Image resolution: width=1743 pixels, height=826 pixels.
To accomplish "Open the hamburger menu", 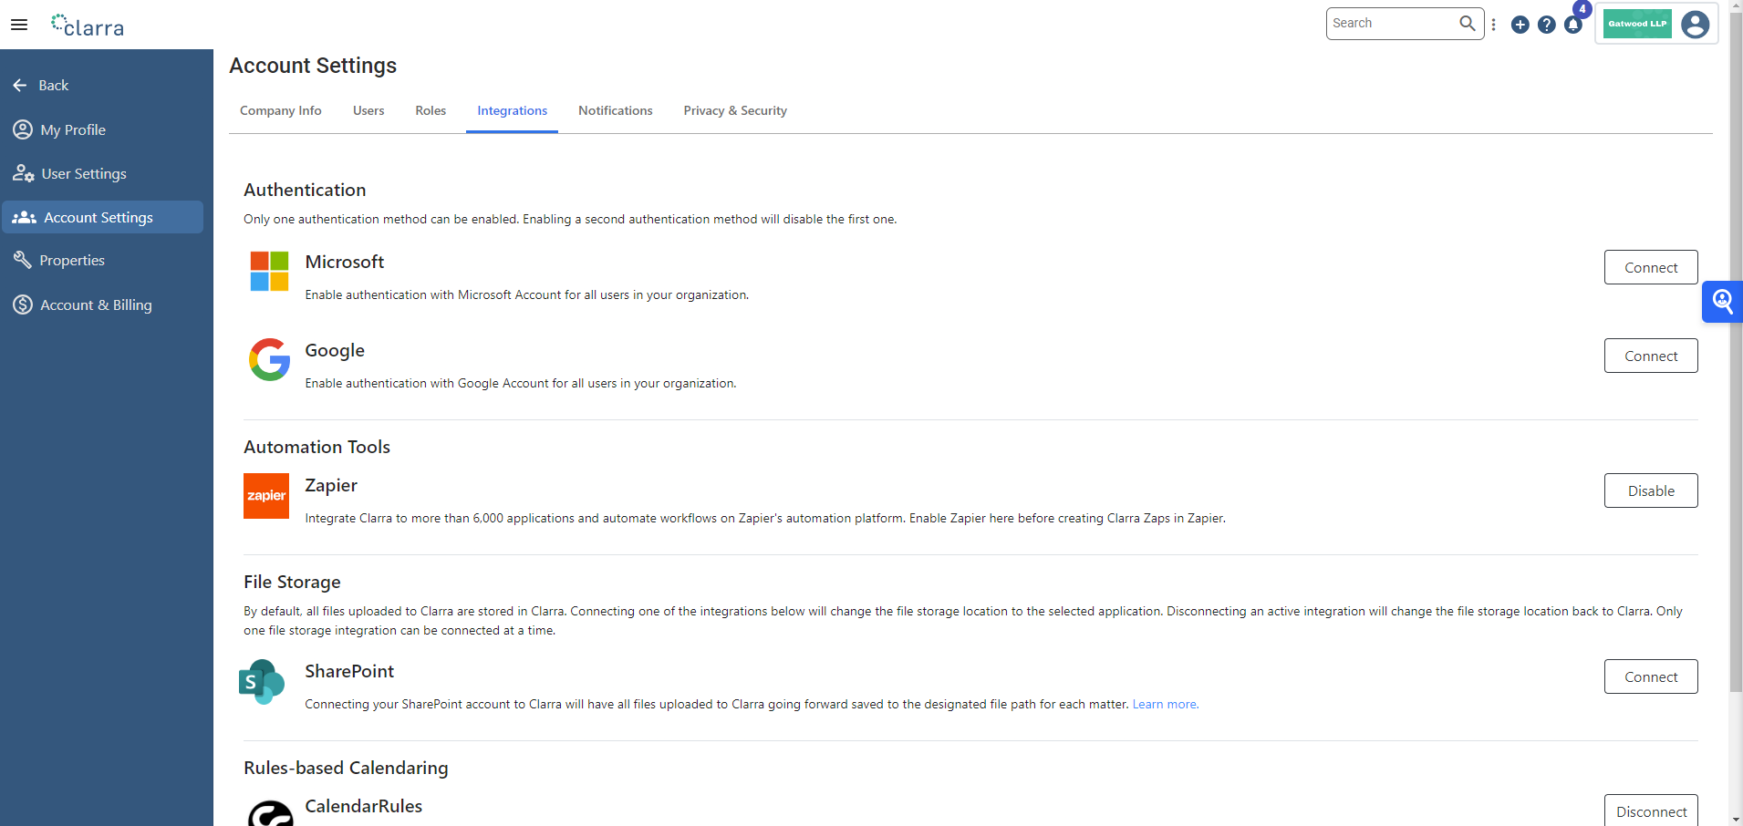I will (x=19, y=25).
